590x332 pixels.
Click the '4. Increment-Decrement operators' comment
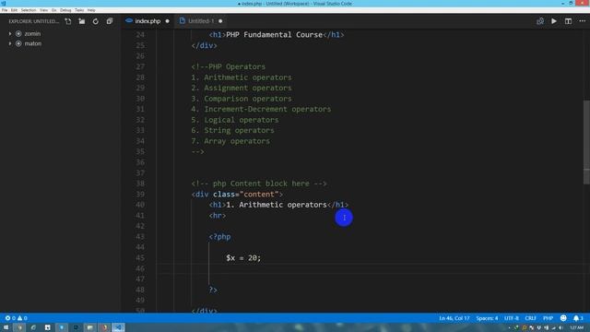tap(261, 109)
